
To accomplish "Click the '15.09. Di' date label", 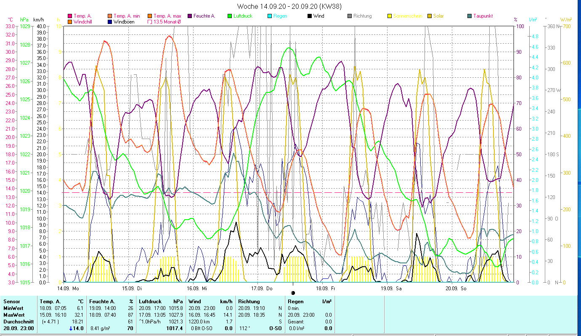I will [132, 289].
